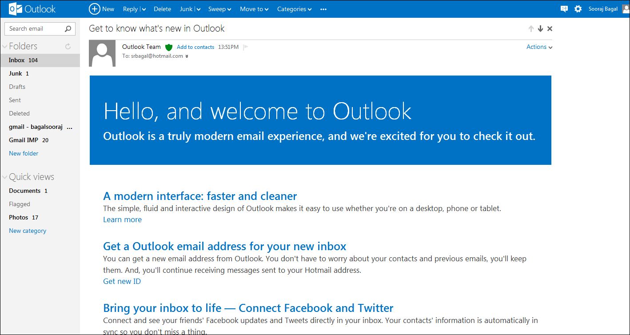This screenshot has width=630, height=335.
Task: Click the Sooraj Bagal profile picture
Action: (626, 9)
